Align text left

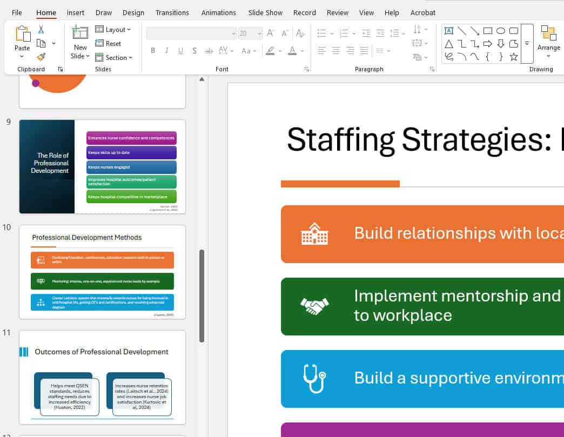pos(321,51)
